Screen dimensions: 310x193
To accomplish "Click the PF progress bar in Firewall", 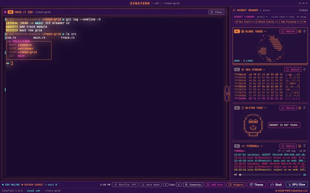I will point(270,175).
